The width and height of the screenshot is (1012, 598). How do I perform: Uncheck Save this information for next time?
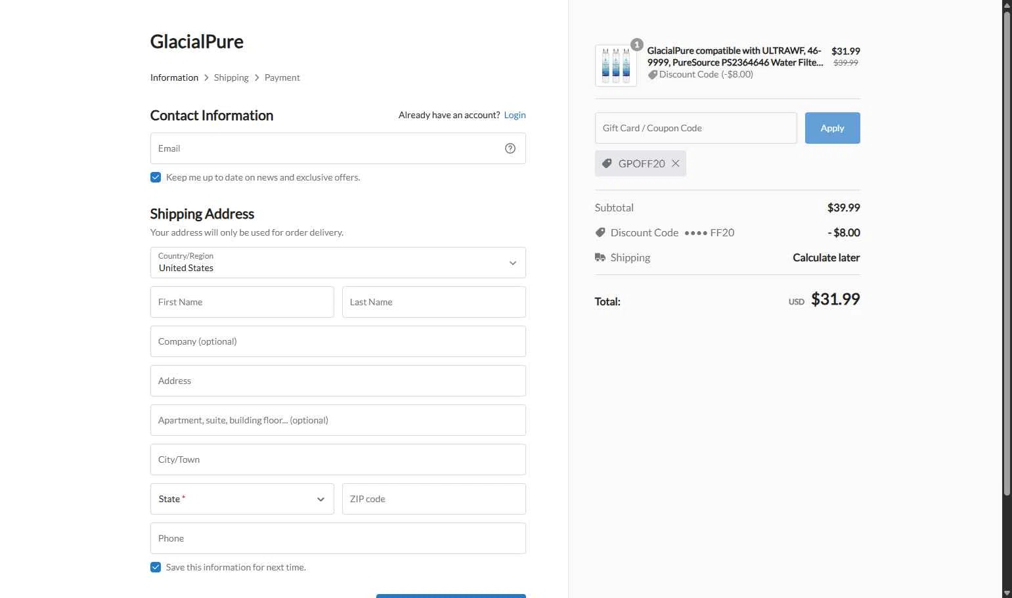(156, 567)
